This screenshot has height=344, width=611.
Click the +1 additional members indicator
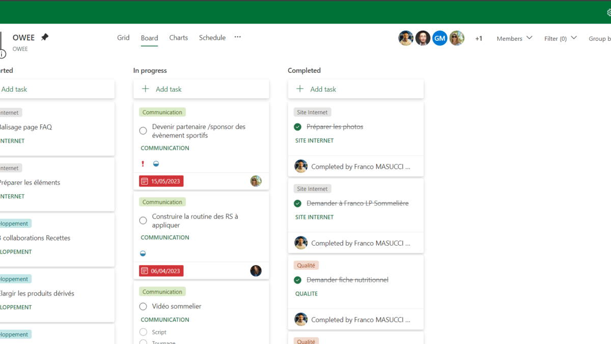click(x=479, y=38)
